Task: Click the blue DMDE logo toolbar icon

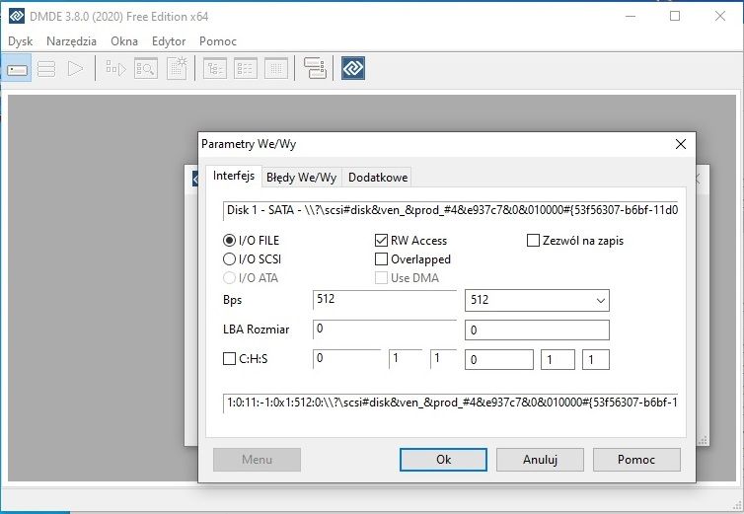Action: coord(353,68)
